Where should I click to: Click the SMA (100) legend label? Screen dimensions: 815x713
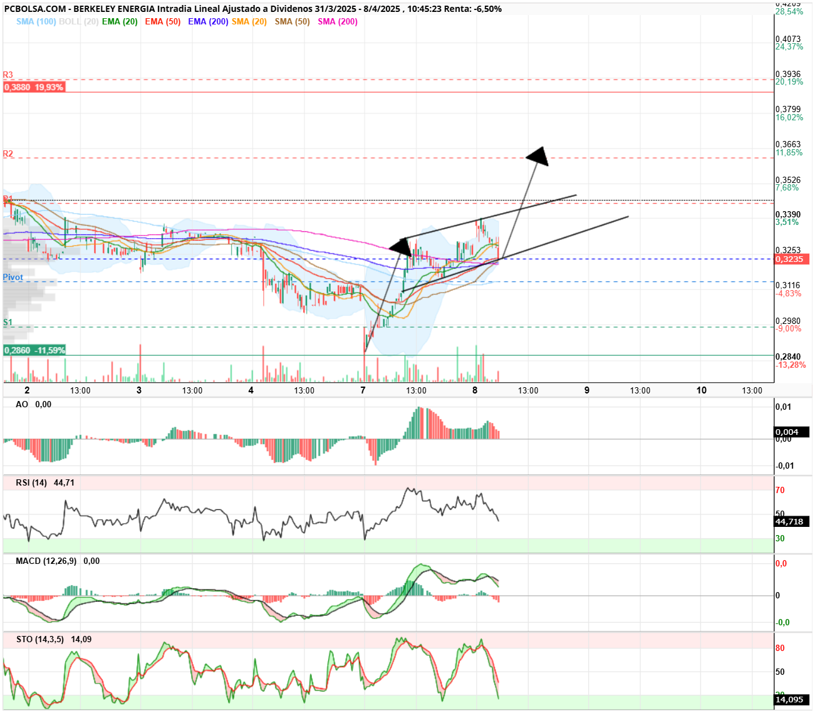pos(36,21)
